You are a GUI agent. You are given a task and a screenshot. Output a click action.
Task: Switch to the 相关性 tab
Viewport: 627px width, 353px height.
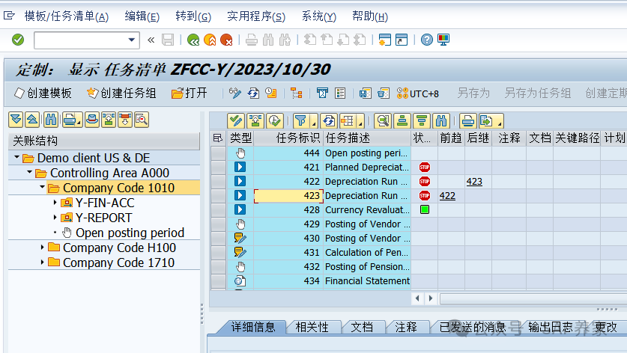pos(312,328)
